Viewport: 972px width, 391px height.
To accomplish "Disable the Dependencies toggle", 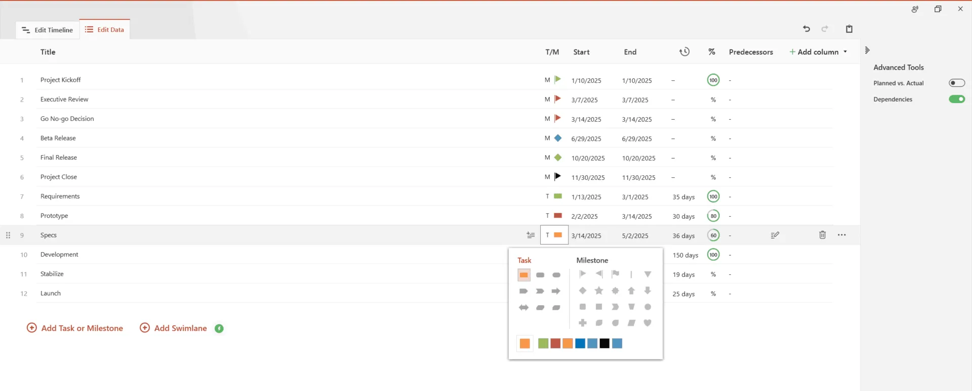I will point(956,99).
